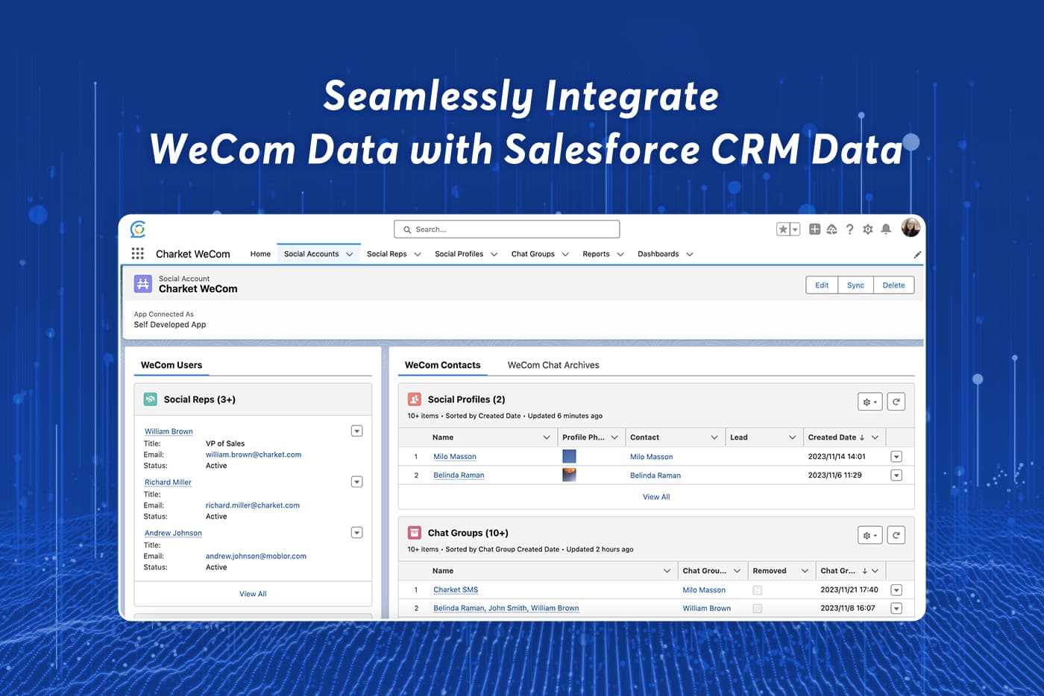Open the Help question mark icon
This screenshot has height=696, width=1044.
pos(849,230)
